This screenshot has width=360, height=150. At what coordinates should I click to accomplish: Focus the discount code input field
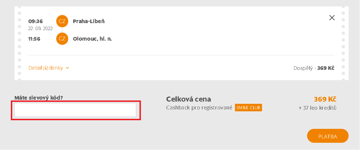click(75, 110)
